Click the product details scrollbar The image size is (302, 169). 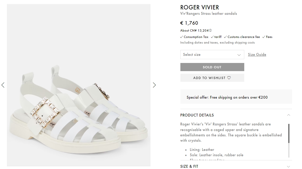tap(289, 133)
